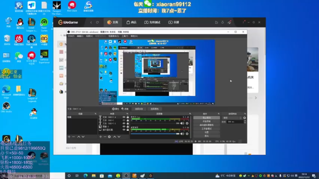Select the 显示器采集 source row
319x179 pixels.
[114, 130]
